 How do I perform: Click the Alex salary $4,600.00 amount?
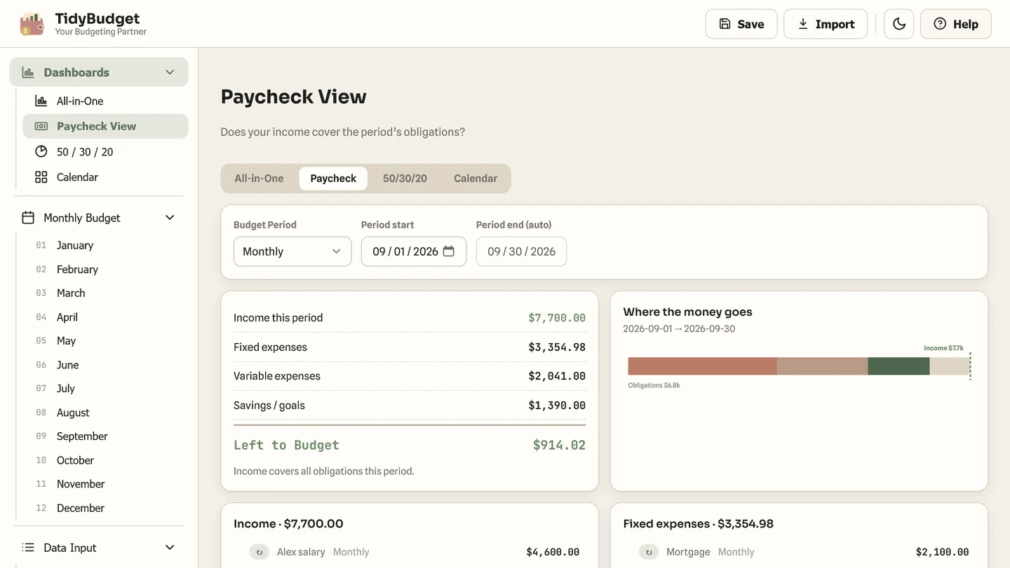[x=553, y=552]
